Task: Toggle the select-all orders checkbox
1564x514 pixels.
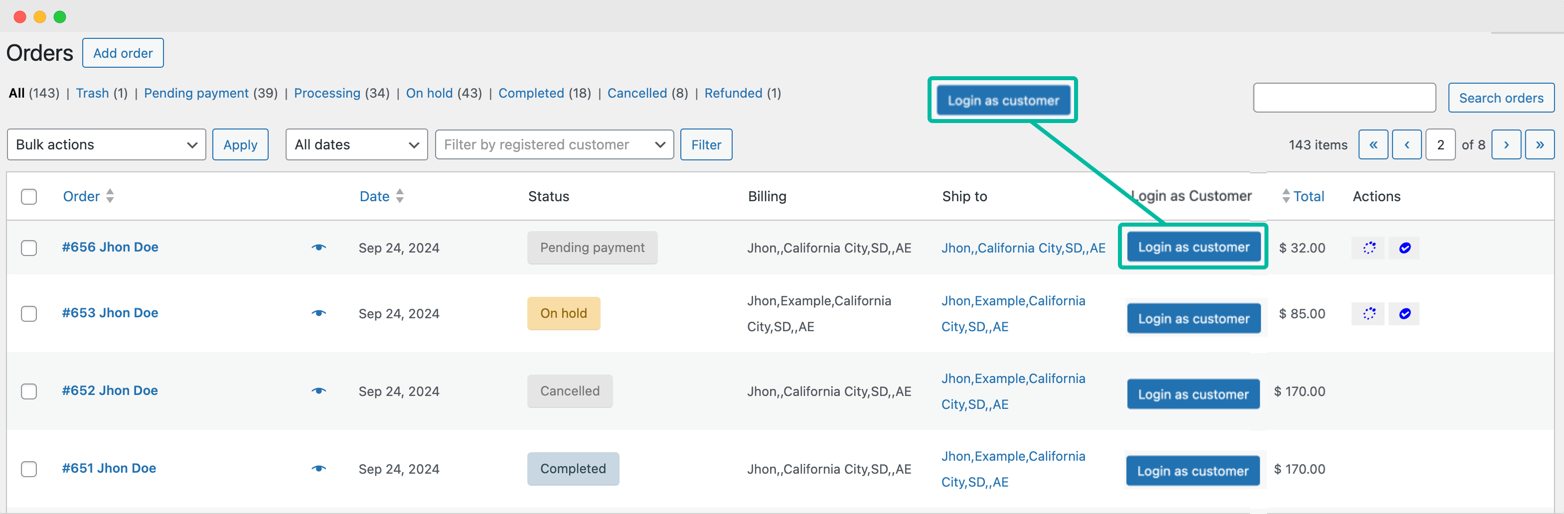Action: click(29, 197)
